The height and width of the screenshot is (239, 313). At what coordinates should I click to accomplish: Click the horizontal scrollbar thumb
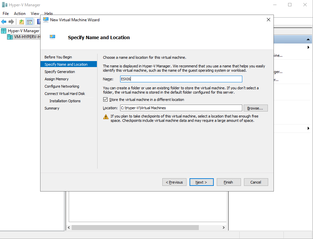click(x=135, y=227)
